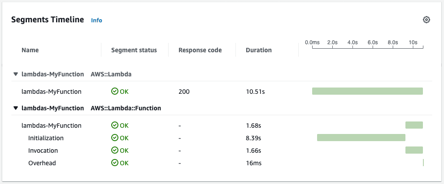Select the Overhead subsegment row

click(x=222, y=163)
